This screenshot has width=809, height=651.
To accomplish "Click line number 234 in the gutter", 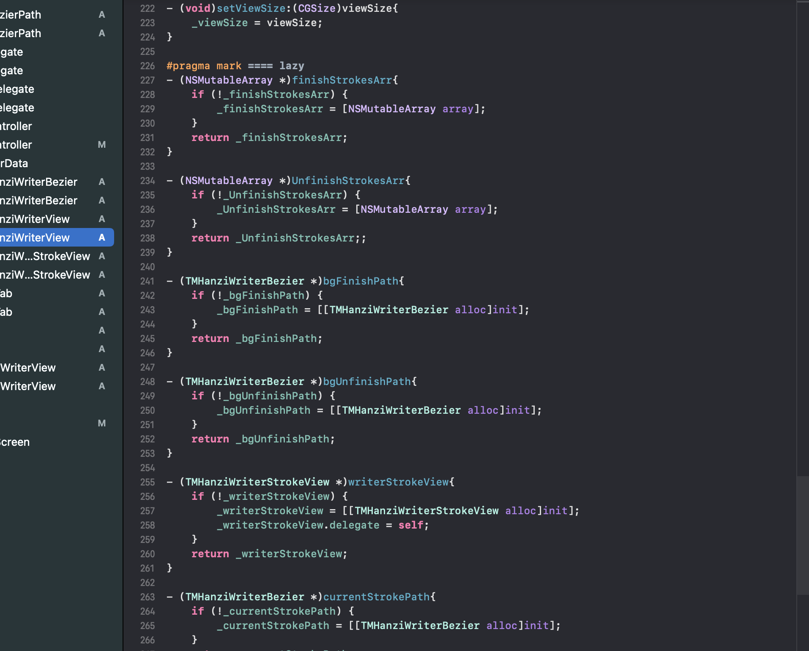I will [x=148, y=181].
